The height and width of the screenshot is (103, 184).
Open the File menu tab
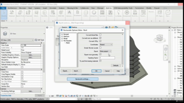(x=3, y=8)
